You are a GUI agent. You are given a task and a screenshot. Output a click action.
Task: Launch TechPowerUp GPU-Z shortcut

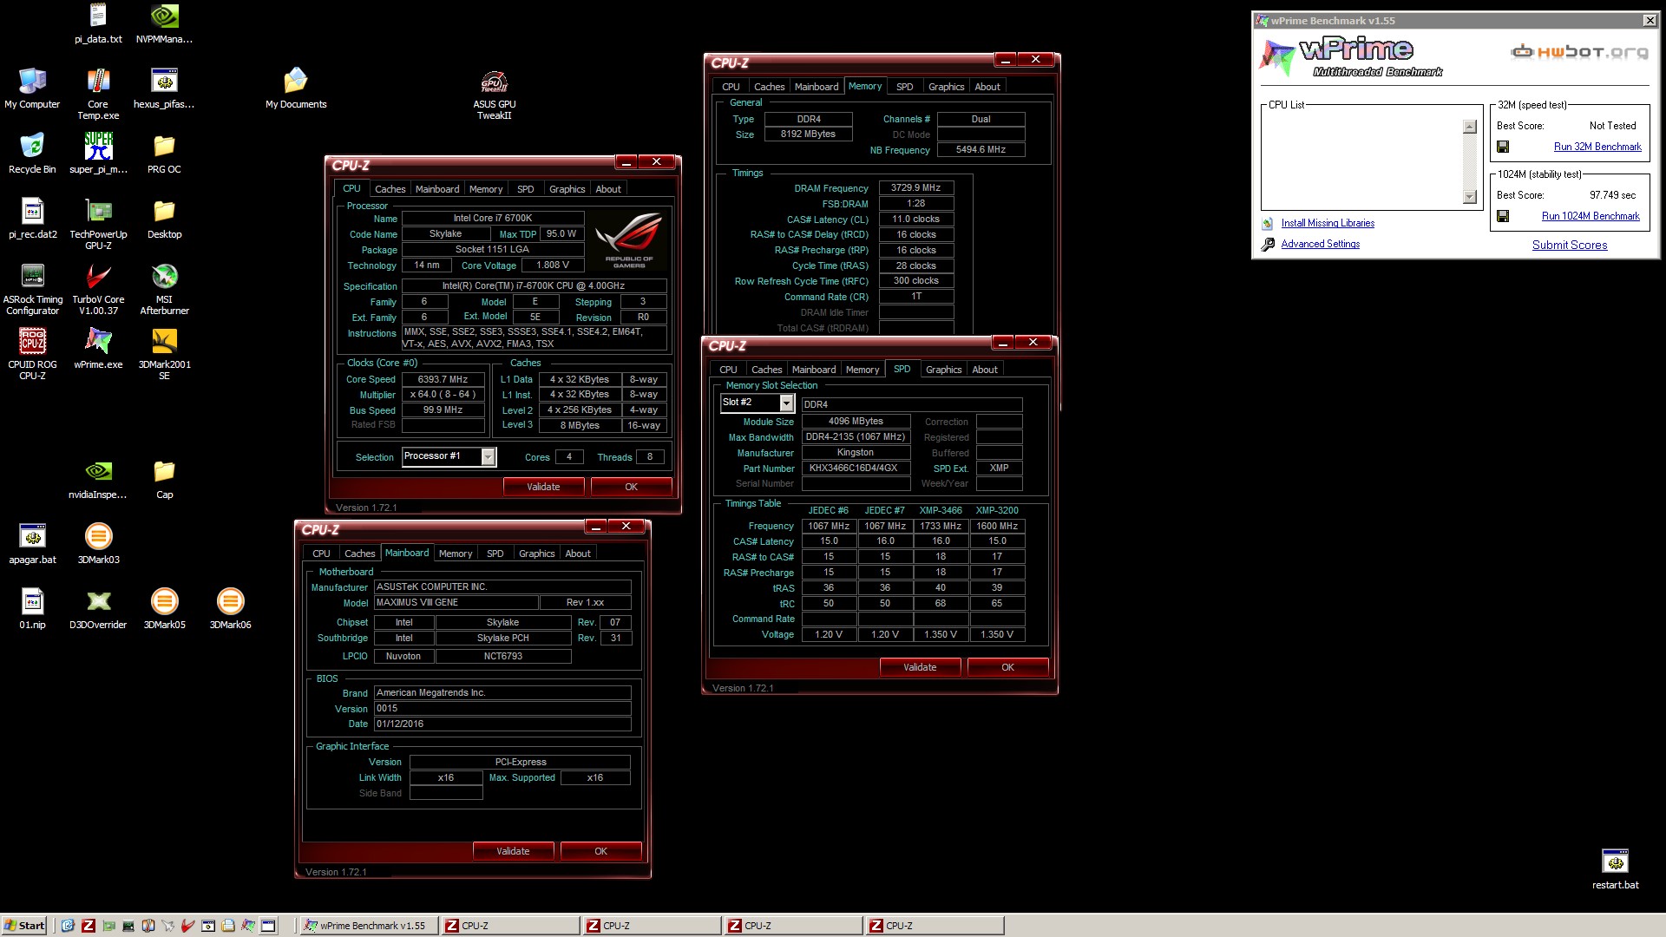click(x=98, y=223)
